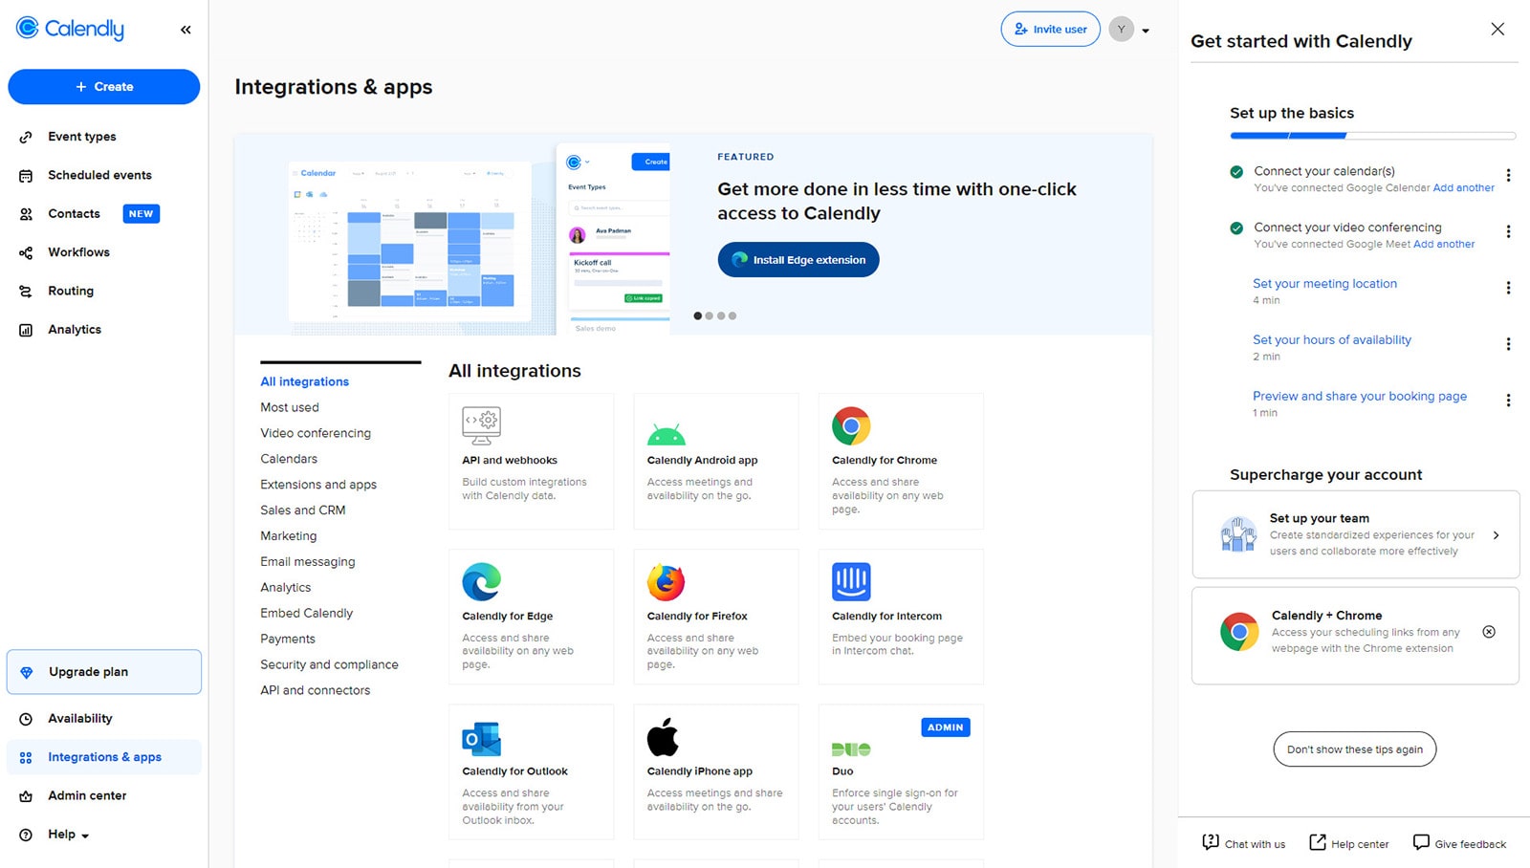The image size is (1530, 868).
Task: Select the Sales and CRM category
Action: click(303, 510)
